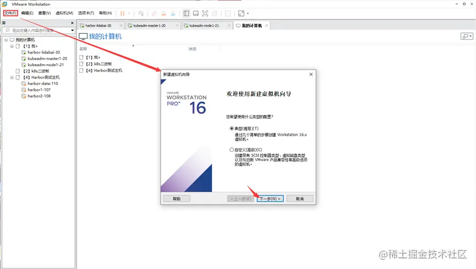This screenshot has height=269, width=476.
Task: Collapse the 【1】我+ folder in library
Action: tap(12, 46)
